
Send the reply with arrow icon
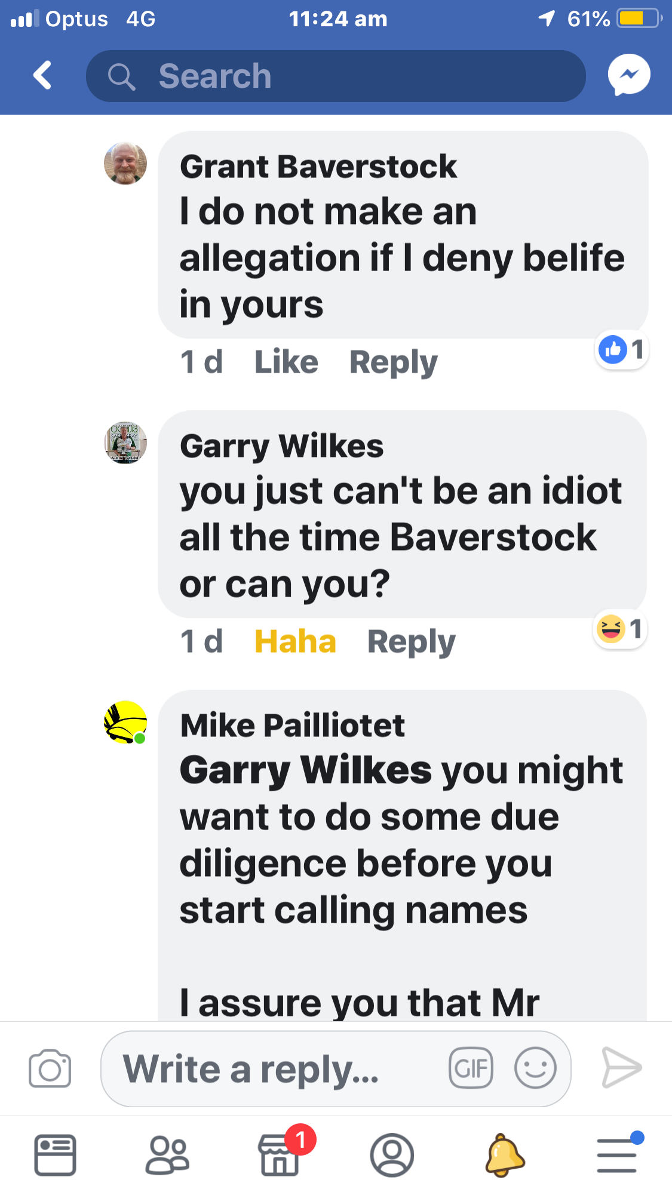[x=621, y=1067]
